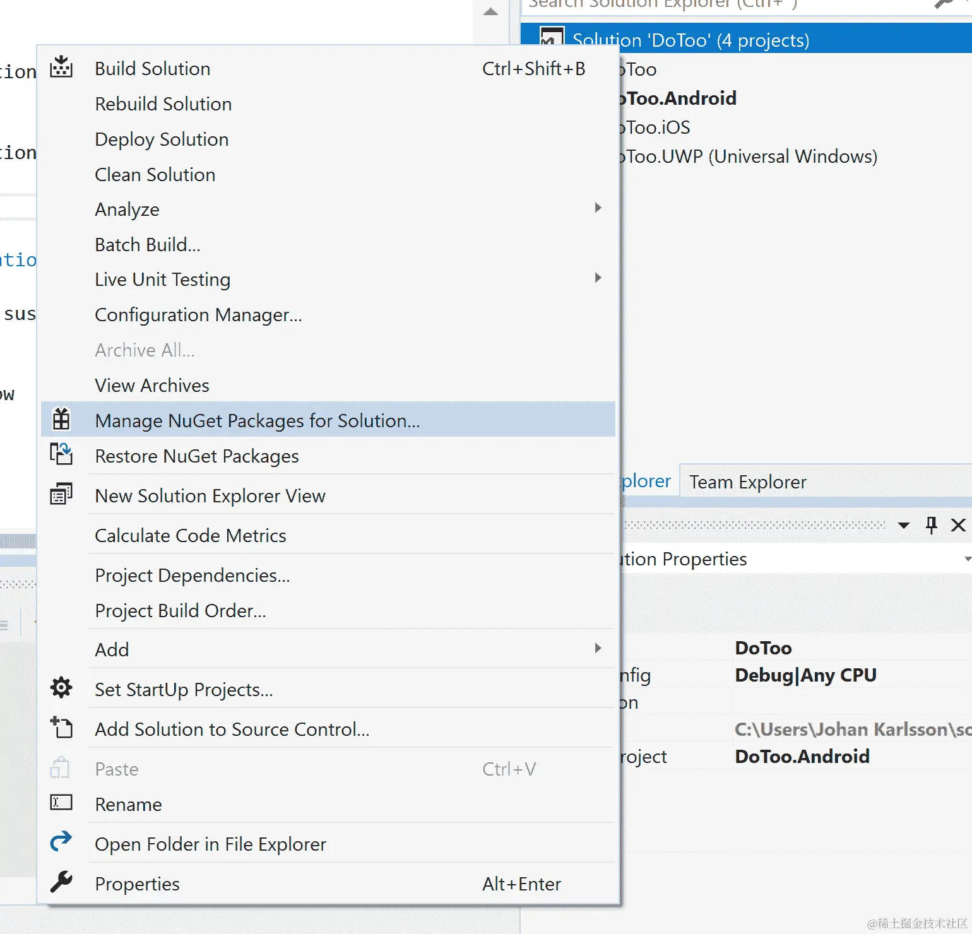Screen dimensions: 972x934
Task: Open Manage NuGet Packages for Solution
Action: tap(328, 419)
